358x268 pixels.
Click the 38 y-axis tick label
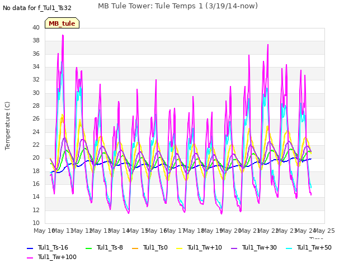point(36,41)
